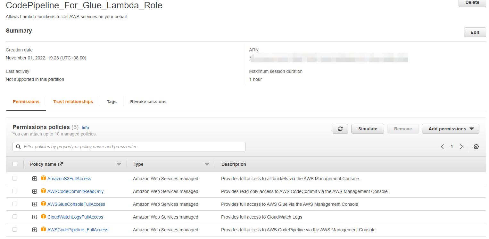Screen dimensions: 489x239
Task: Expand the AWSGlueConsoleFullAccess policy details
Action: (x=35, y=204)
